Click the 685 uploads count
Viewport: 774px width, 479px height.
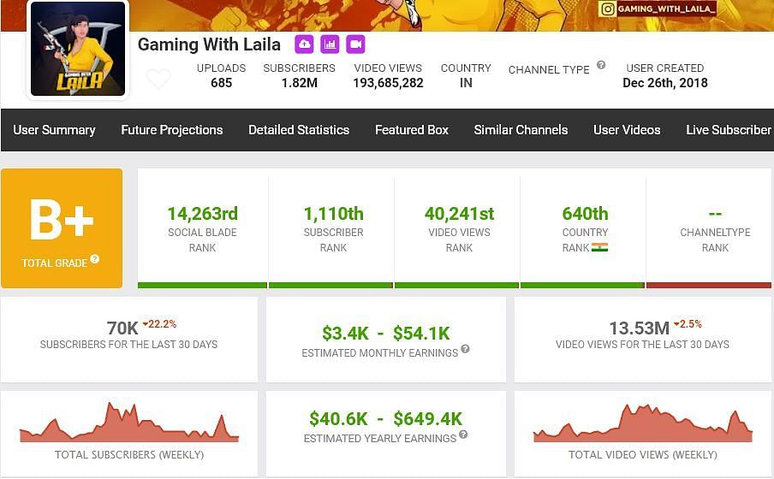coord(221,83)
